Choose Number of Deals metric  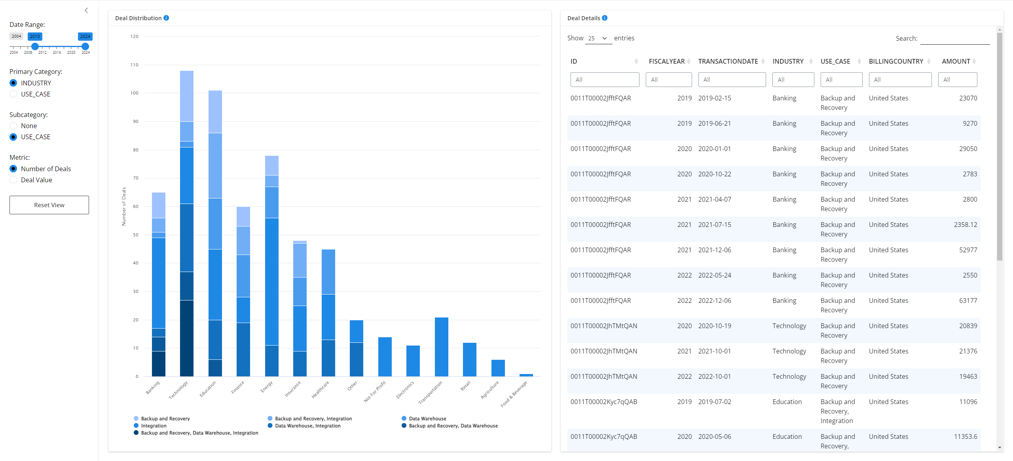click(13, 169)
